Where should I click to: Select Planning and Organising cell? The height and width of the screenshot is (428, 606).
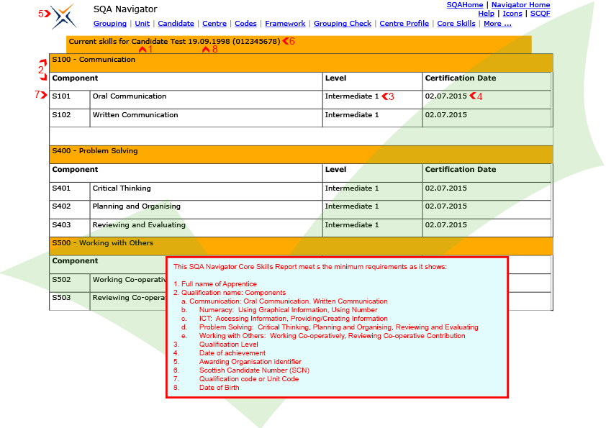tap(207, 210)
